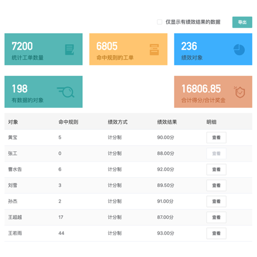257x257 pixels.
Task: Click the shield icon on 合计得分 card
Action: click(240, 92)
